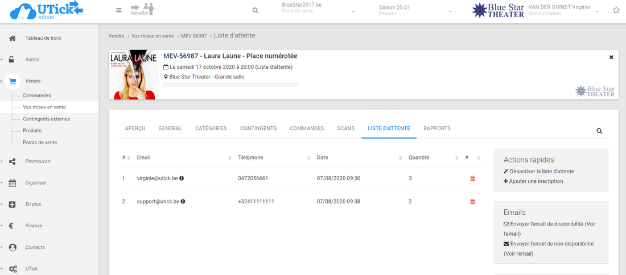Click the favorites star icon
The width and height of the screenshot is (626, 275).
click(x=616, y=10)
